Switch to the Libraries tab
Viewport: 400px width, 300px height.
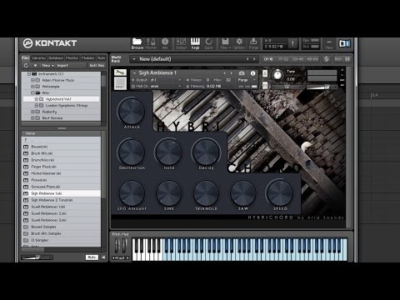click(x=38, y=57)
